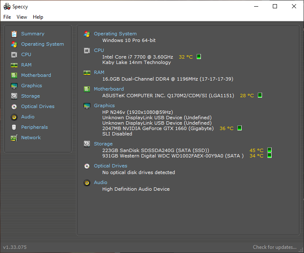Click the 36 °C graphics temperature value
The image size is (304, 253).
[227, 128]
